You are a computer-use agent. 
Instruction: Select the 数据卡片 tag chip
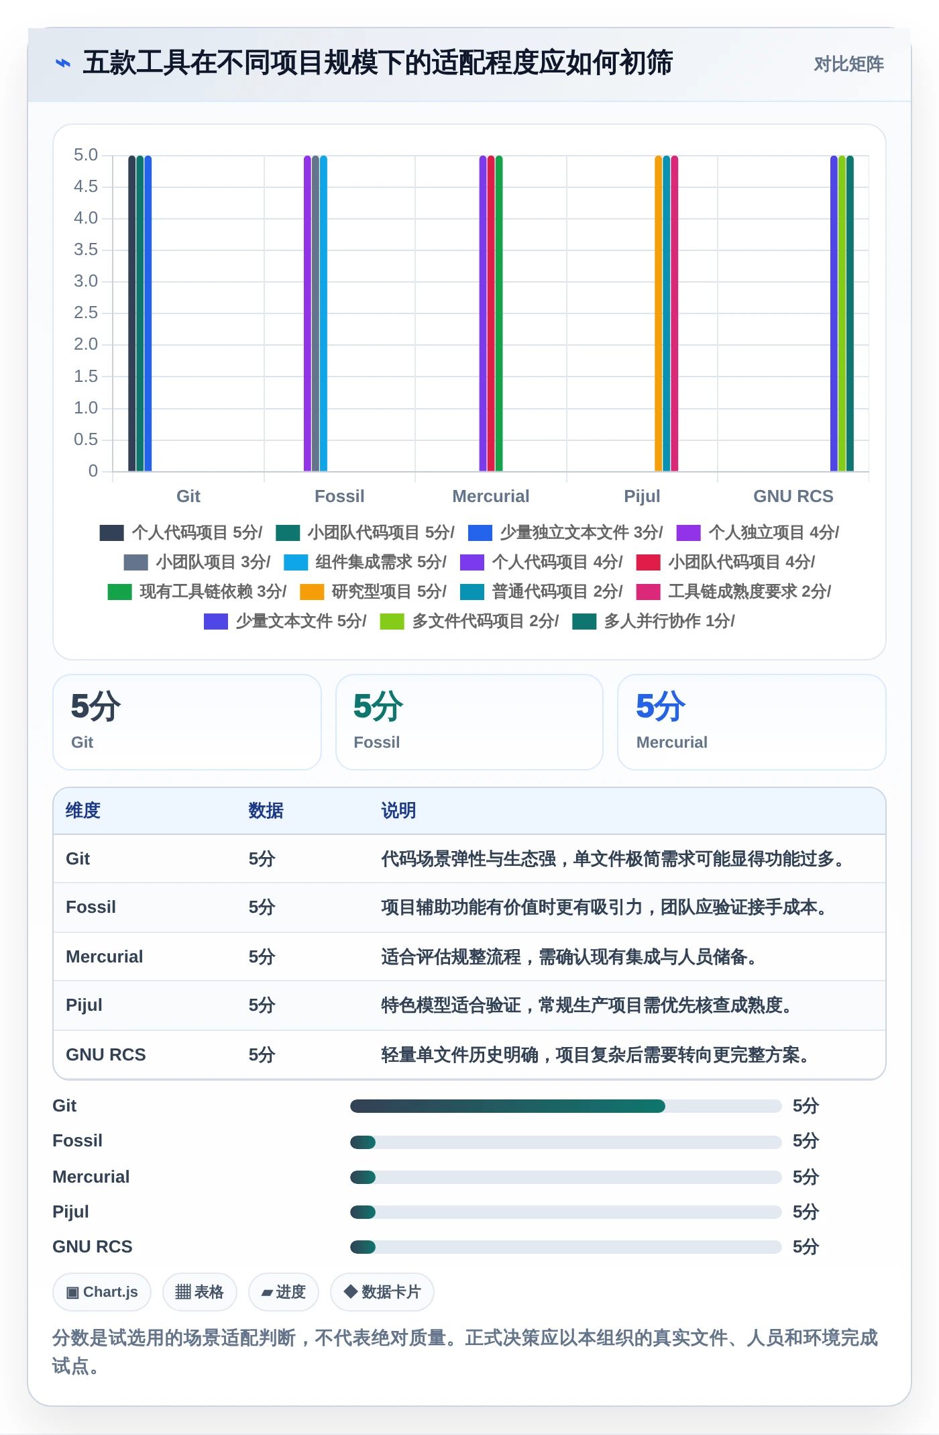(x=382, y=1292)
